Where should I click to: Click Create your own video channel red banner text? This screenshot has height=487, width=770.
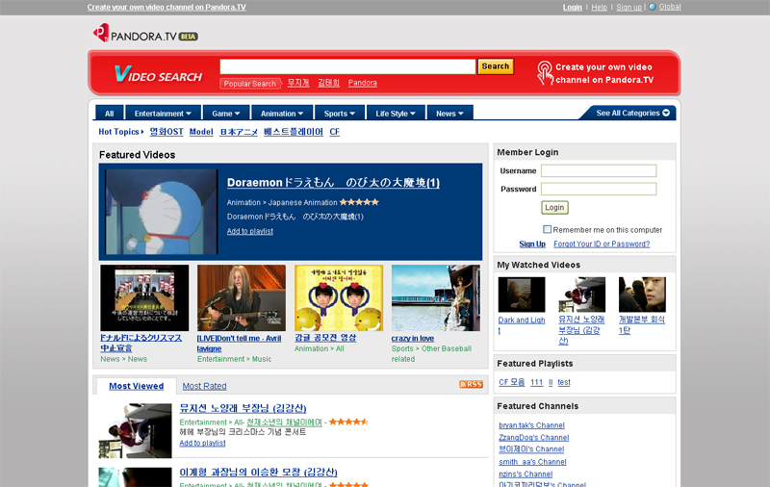[x=604, y=73]
